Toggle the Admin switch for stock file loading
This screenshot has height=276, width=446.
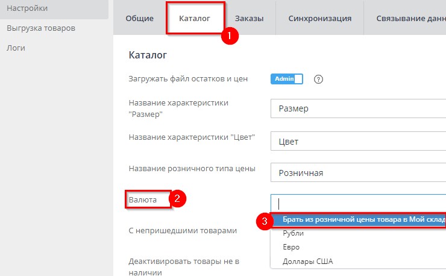click(x=286, y=79)
